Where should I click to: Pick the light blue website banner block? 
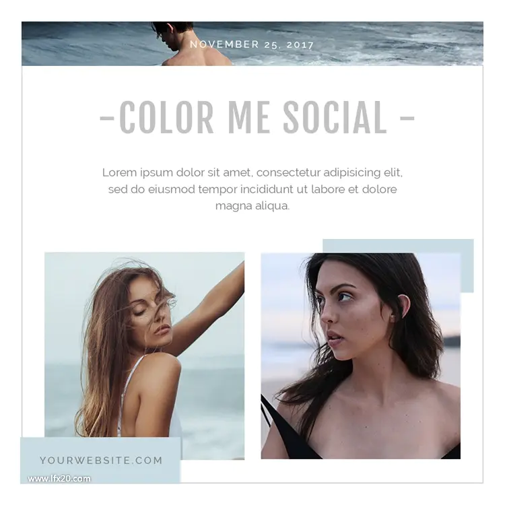point(100,461)
